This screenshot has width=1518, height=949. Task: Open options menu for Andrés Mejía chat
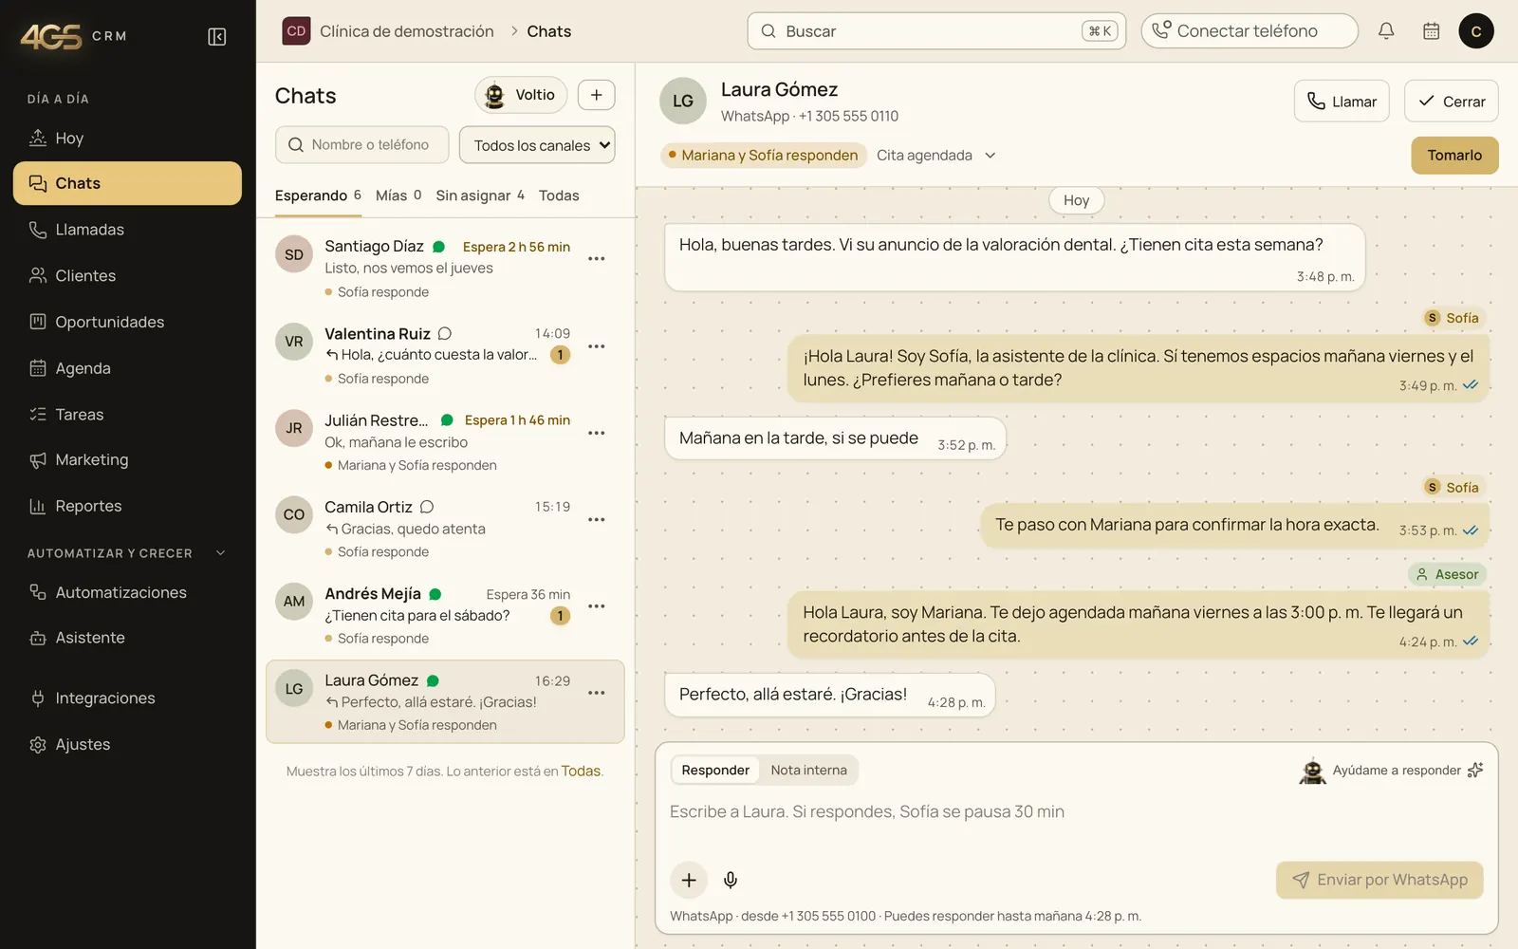[x=597, y=606]
